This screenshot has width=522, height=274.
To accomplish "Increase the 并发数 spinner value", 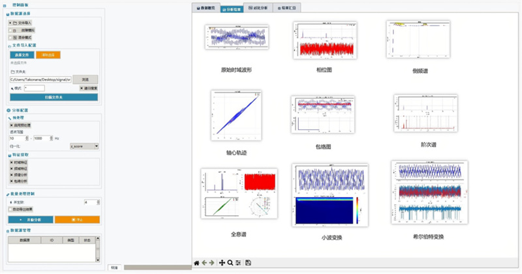I will pyautogui.click(x=97, y=200).
